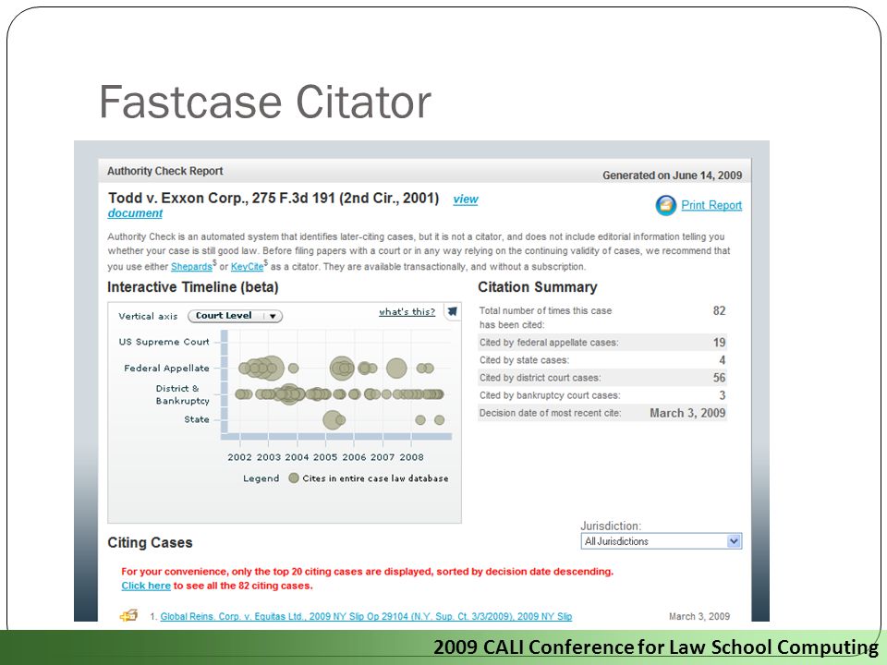Screen dimensions: 887x665
Task: Click the most recent cite date March 3, 2009
Action: (x=687, y=413)
